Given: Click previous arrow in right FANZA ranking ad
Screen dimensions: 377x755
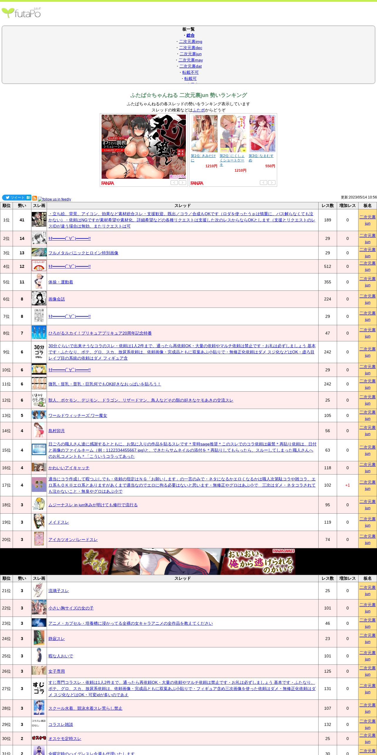Looking at the screenshot, I should coord(263,183).
